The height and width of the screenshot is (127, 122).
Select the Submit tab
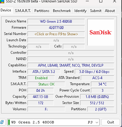pyautogui.click(x=96, y=11)
